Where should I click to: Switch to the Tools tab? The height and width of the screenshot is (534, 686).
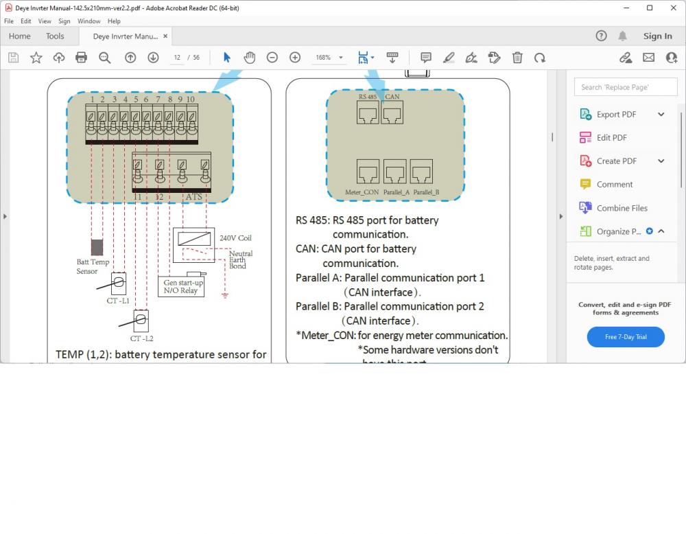coord(55,36)
